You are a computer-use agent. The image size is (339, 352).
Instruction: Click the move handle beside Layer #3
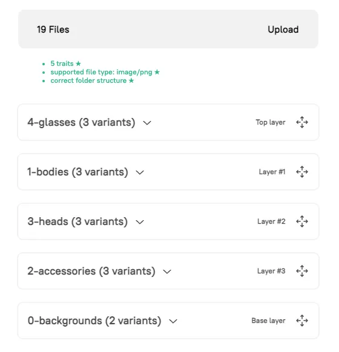tap(302, 271)
